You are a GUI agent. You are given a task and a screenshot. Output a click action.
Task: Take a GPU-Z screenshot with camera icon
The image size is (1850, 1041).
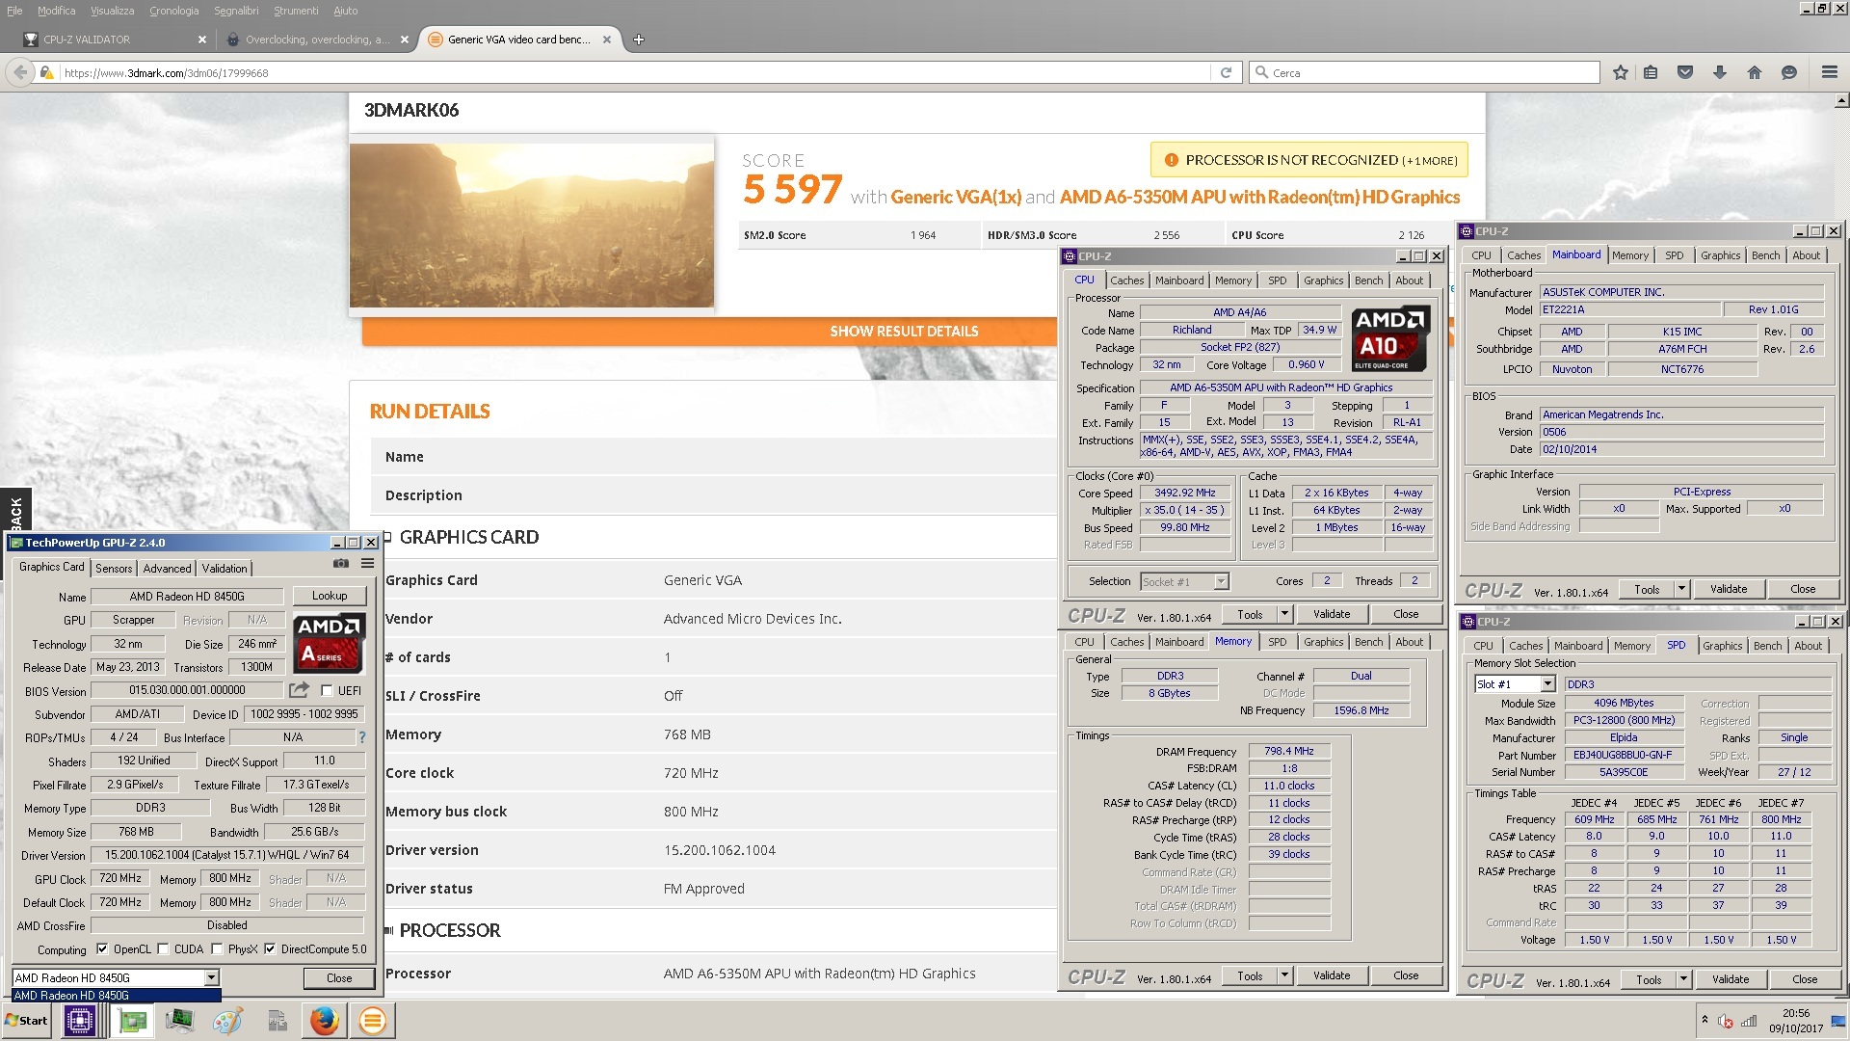(341, 564)
